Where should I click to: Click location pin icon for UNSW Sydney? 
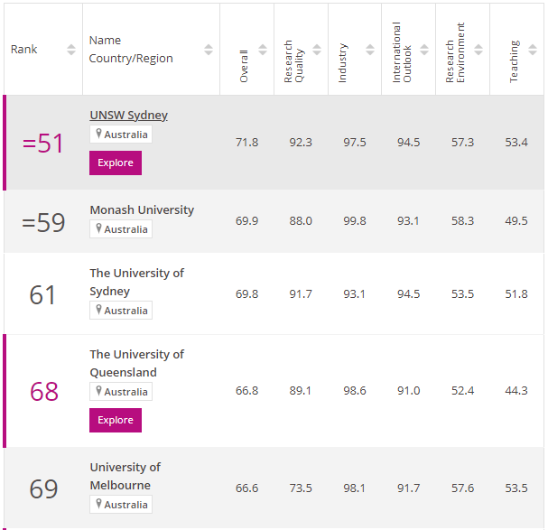[98, 134]
